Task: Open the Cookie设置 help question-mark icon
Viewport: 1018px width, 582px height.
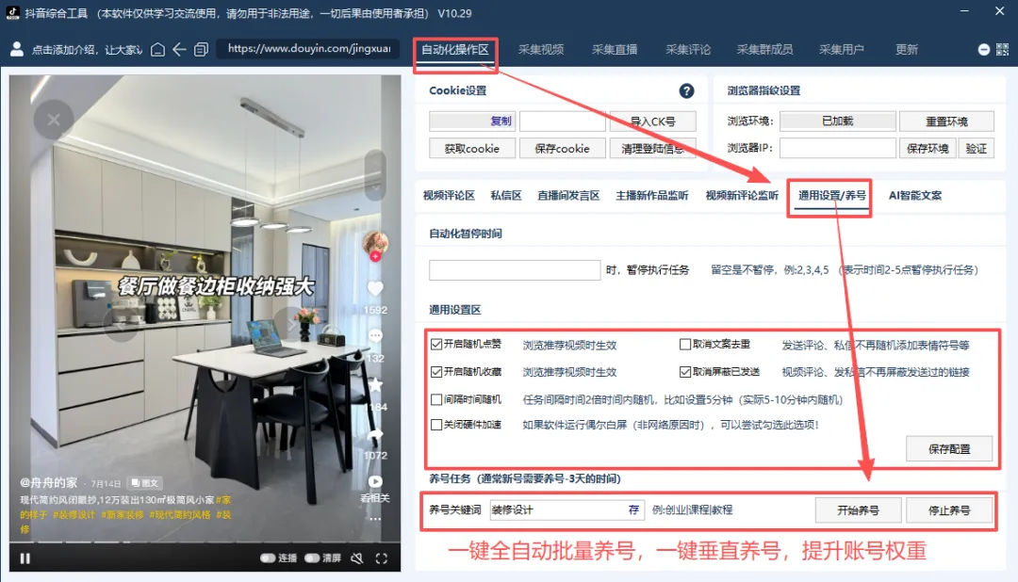Action: click(686, 90)
